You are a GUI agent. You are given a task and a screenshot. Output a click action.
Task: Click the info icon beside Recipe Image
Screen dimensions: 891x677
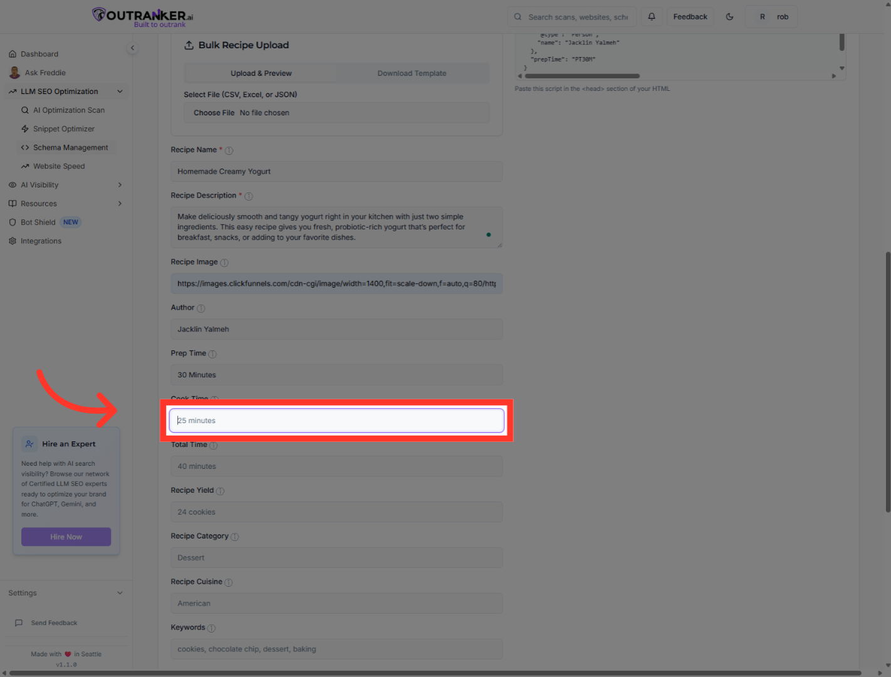tap(224, 263)
